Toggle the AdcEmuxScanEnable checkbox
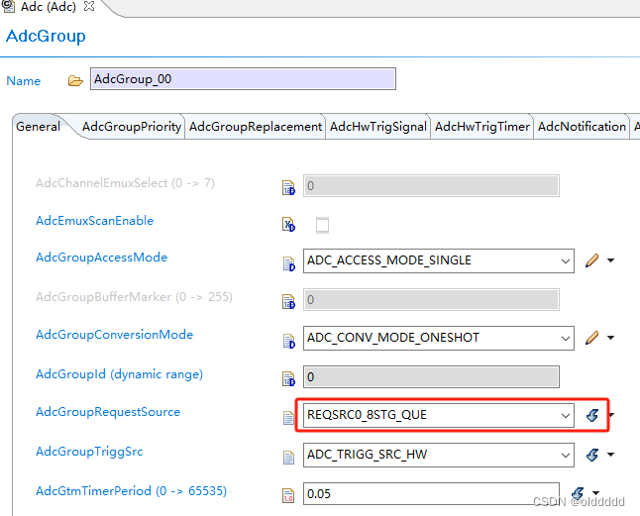Viewport: 640px width, 516px height. (x=322, y=225)
